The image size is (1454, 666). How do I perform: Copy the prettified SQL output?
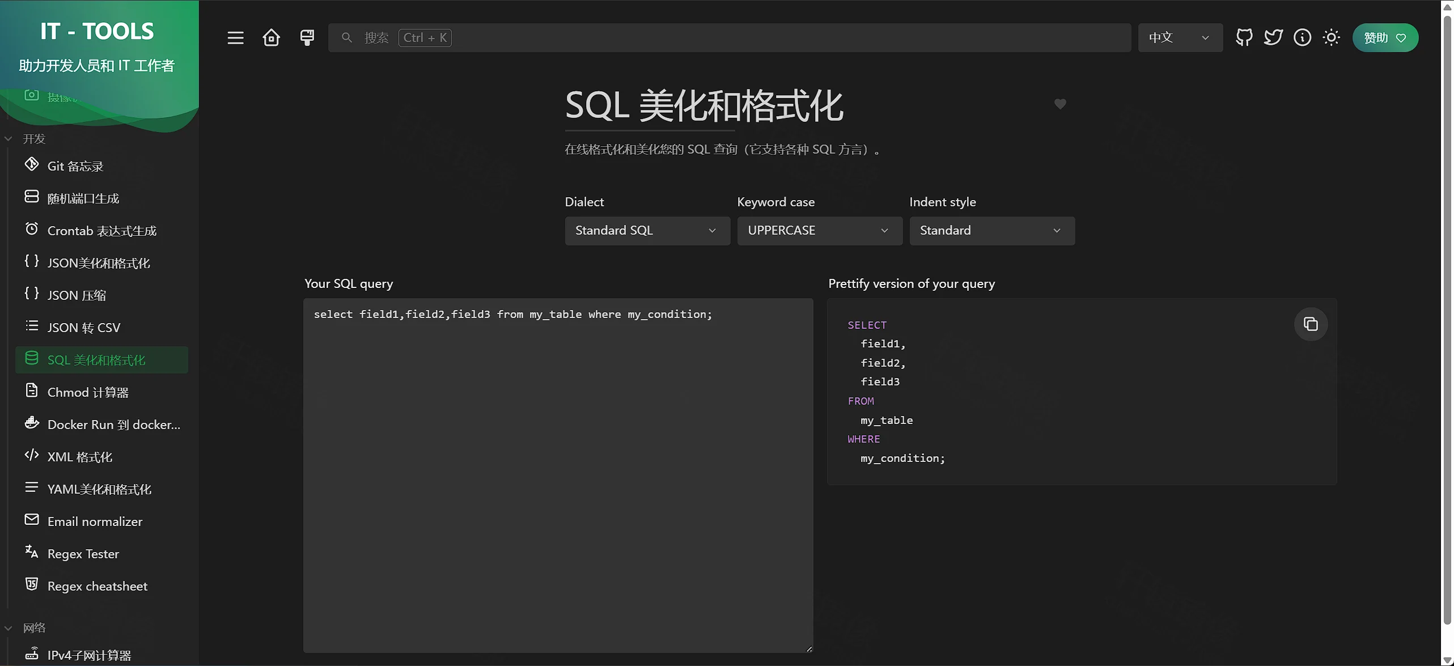(1310, 324)
